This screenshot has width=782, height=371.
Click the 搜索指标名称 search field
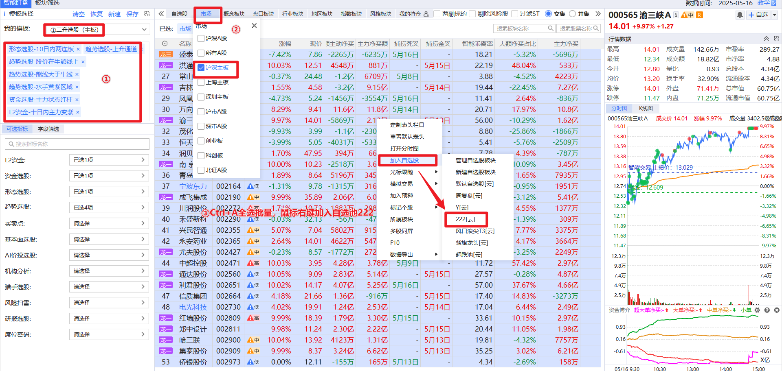point(77,144)
